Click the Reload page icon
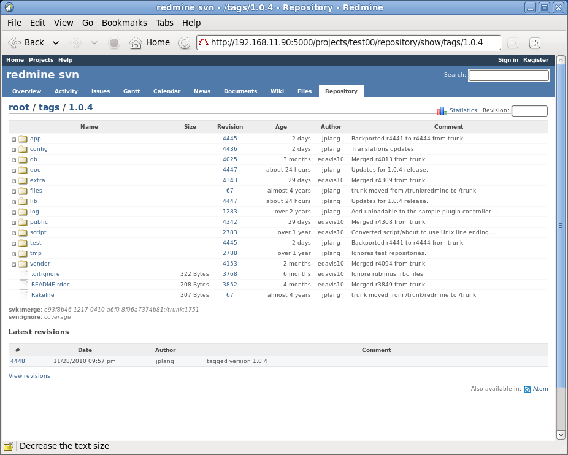This screenshot has height=455, width=568. (x=185, y=43)
